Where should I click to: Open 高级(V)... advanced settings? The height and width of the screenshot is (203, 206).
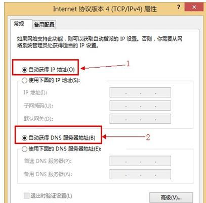tap(171, 197)
